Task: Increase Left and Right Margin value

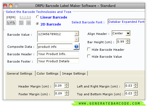Action: 136,84
